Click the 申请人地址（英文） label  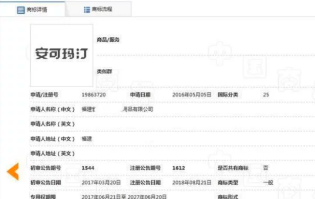[53, 154]
